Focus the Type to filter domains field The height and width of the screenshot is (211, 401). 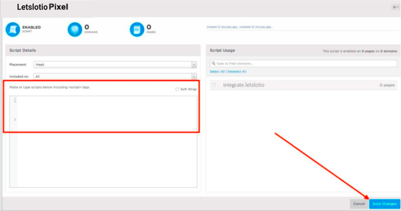point(303,63)
